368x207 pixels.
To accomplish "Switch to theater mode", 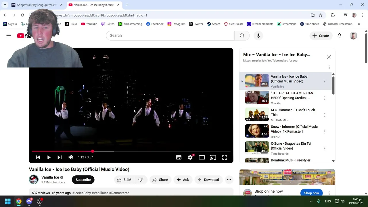I will coord(202,157).
